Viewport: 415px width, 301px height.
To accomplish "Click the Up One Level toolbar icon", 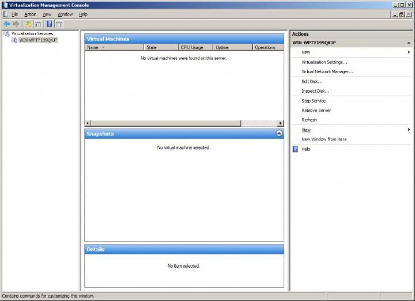I will 28,24.
